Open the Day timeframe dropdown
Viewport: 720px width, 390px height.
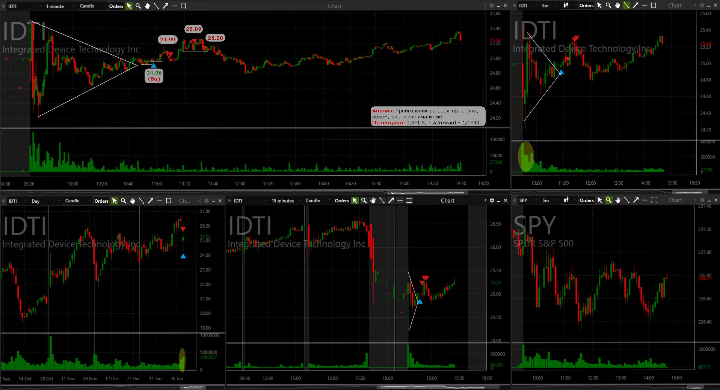(45, 201)
